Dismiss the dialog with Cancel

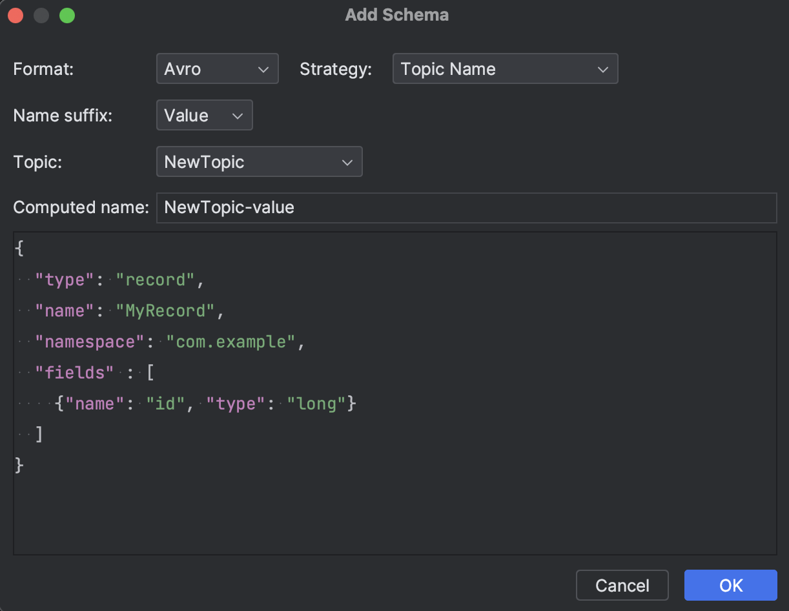[x=622, y=585]
